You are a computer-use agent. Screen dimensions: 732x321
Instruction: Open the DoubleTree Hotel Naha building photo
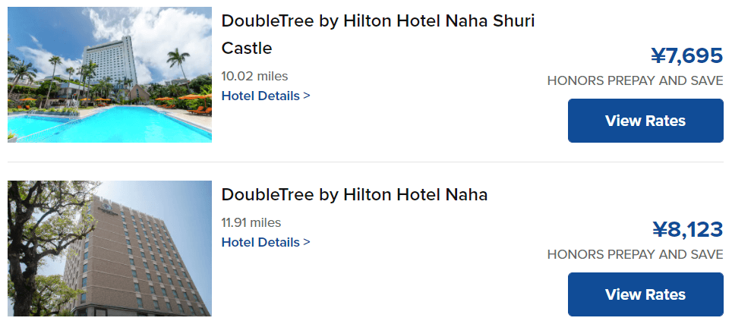[109, 248]
